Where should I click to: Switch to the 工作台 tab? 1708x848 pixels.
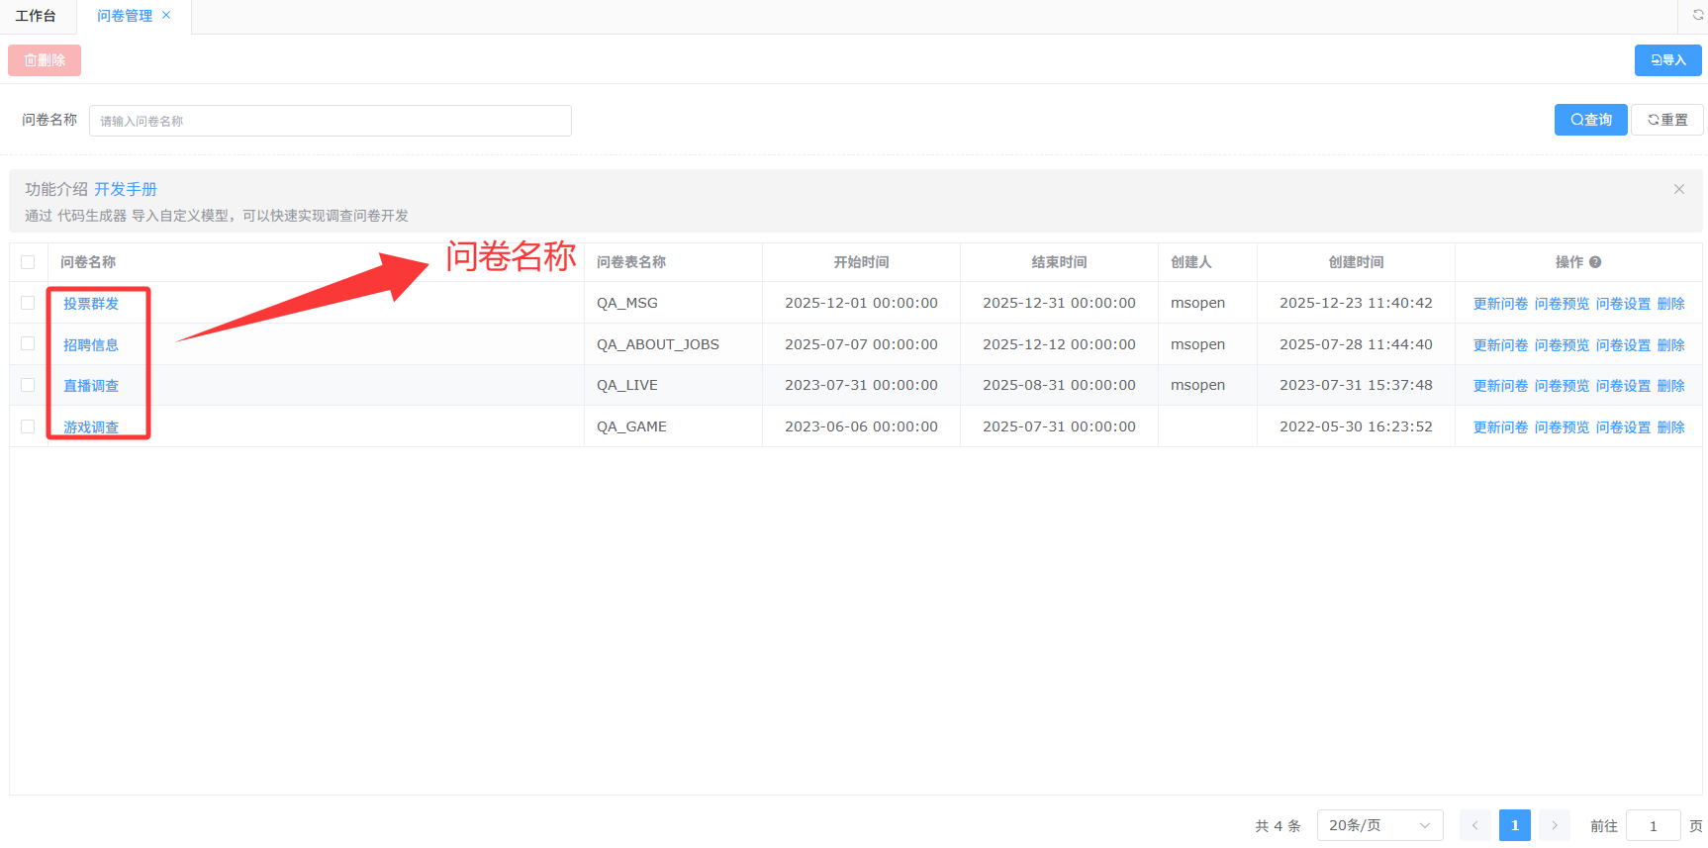click(x=36, y=16)
